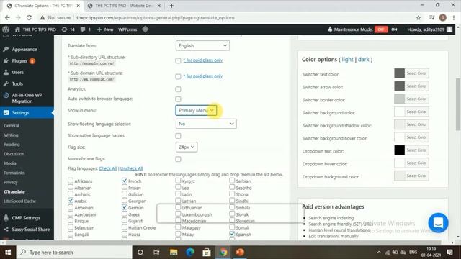The image size is (461, 259).
Task: Pick the Switcher text color swatch
Action: pyautogui.click(x=399, y=73)
